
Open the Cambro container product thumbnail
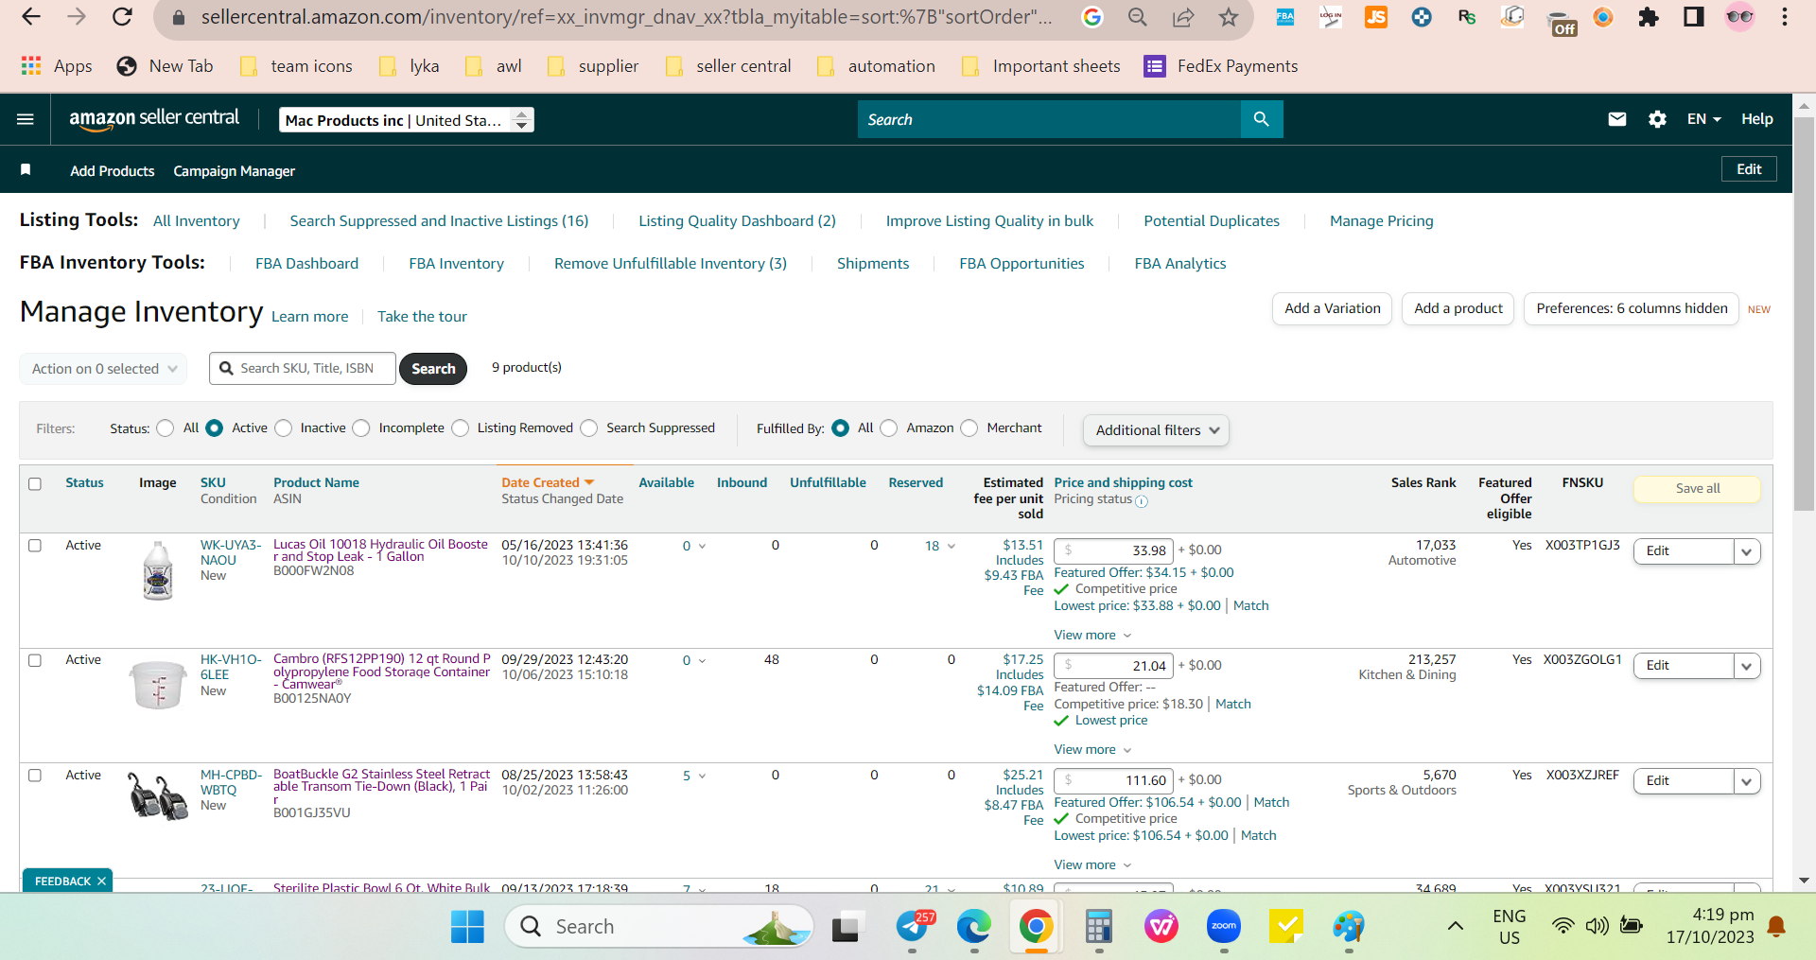point(157,686)
